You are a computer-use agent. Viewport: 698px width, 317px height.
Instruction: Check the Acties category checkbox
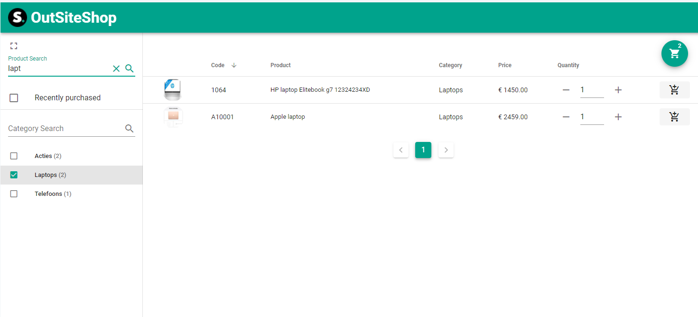click(14, 156)
